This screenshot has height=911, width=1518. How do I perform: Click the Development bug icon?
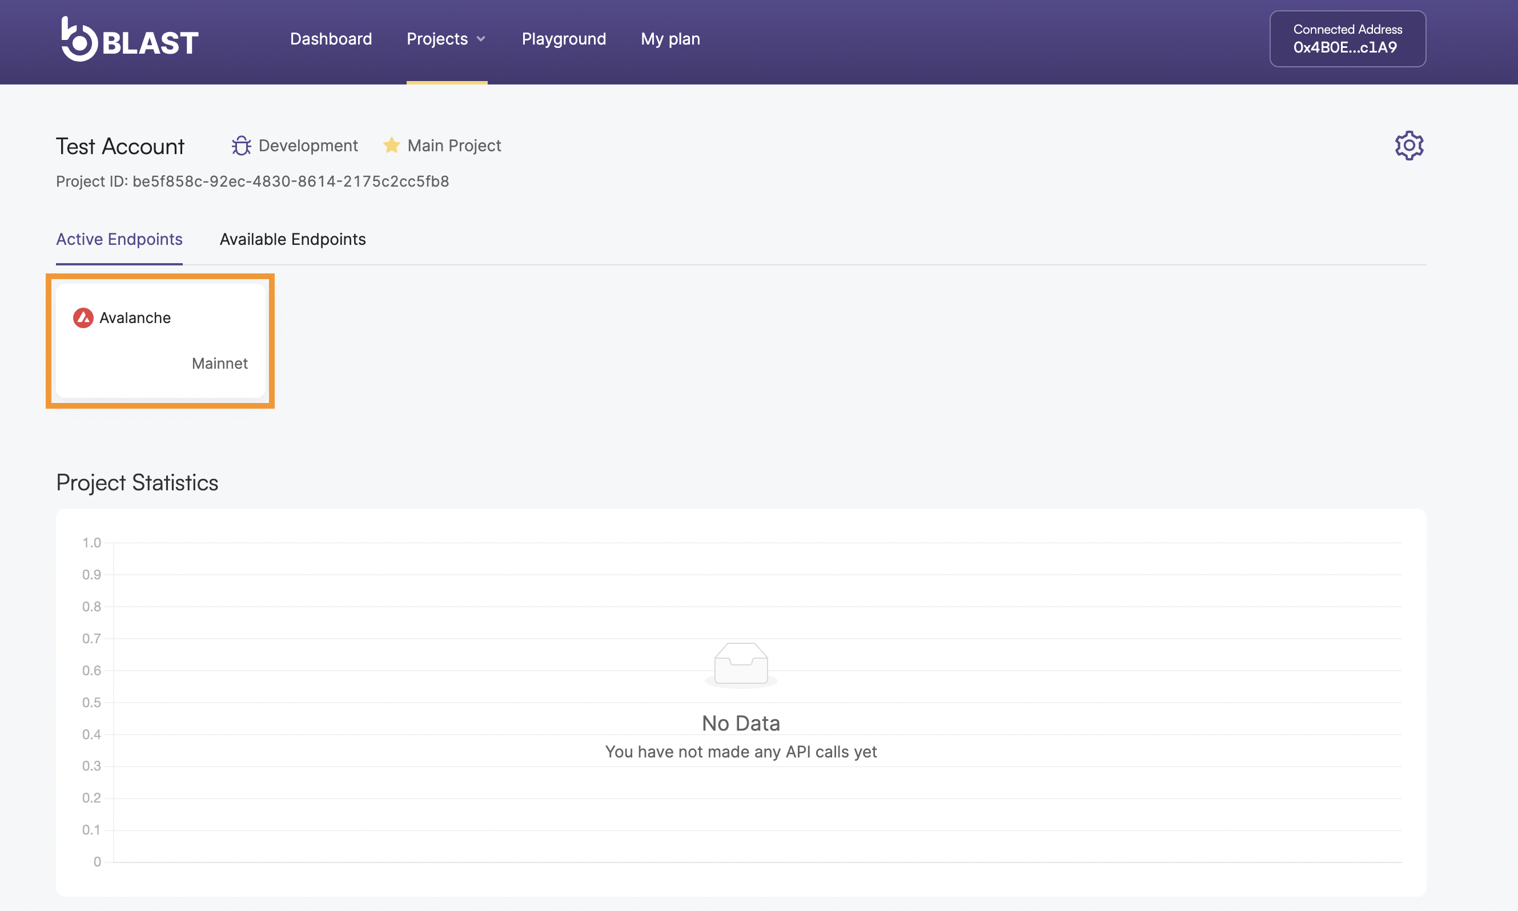coord(242,146)
